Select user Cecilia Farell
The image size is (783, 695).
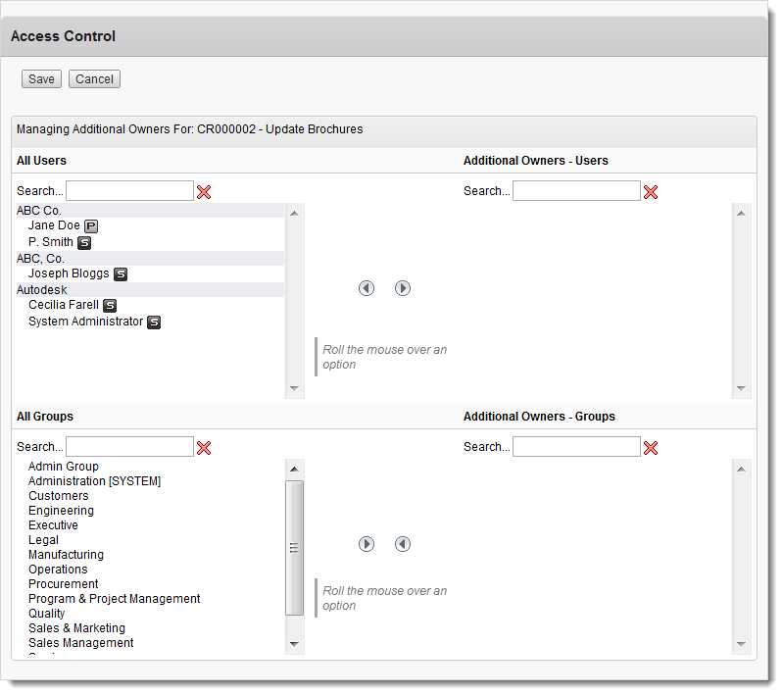coord(64,305)
